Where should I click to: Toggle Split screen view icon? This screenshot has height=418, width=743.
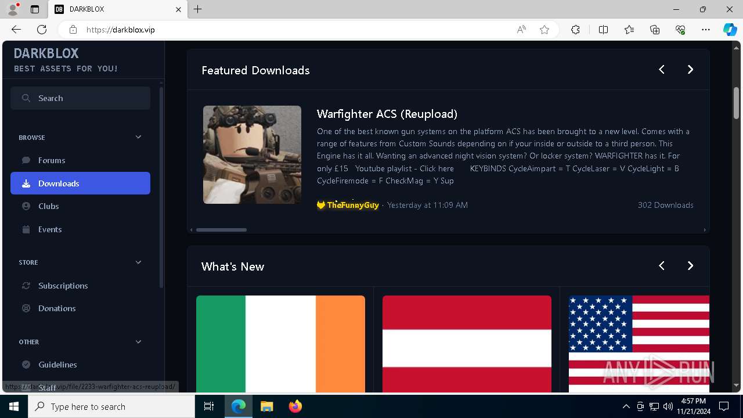coord(603,30)
